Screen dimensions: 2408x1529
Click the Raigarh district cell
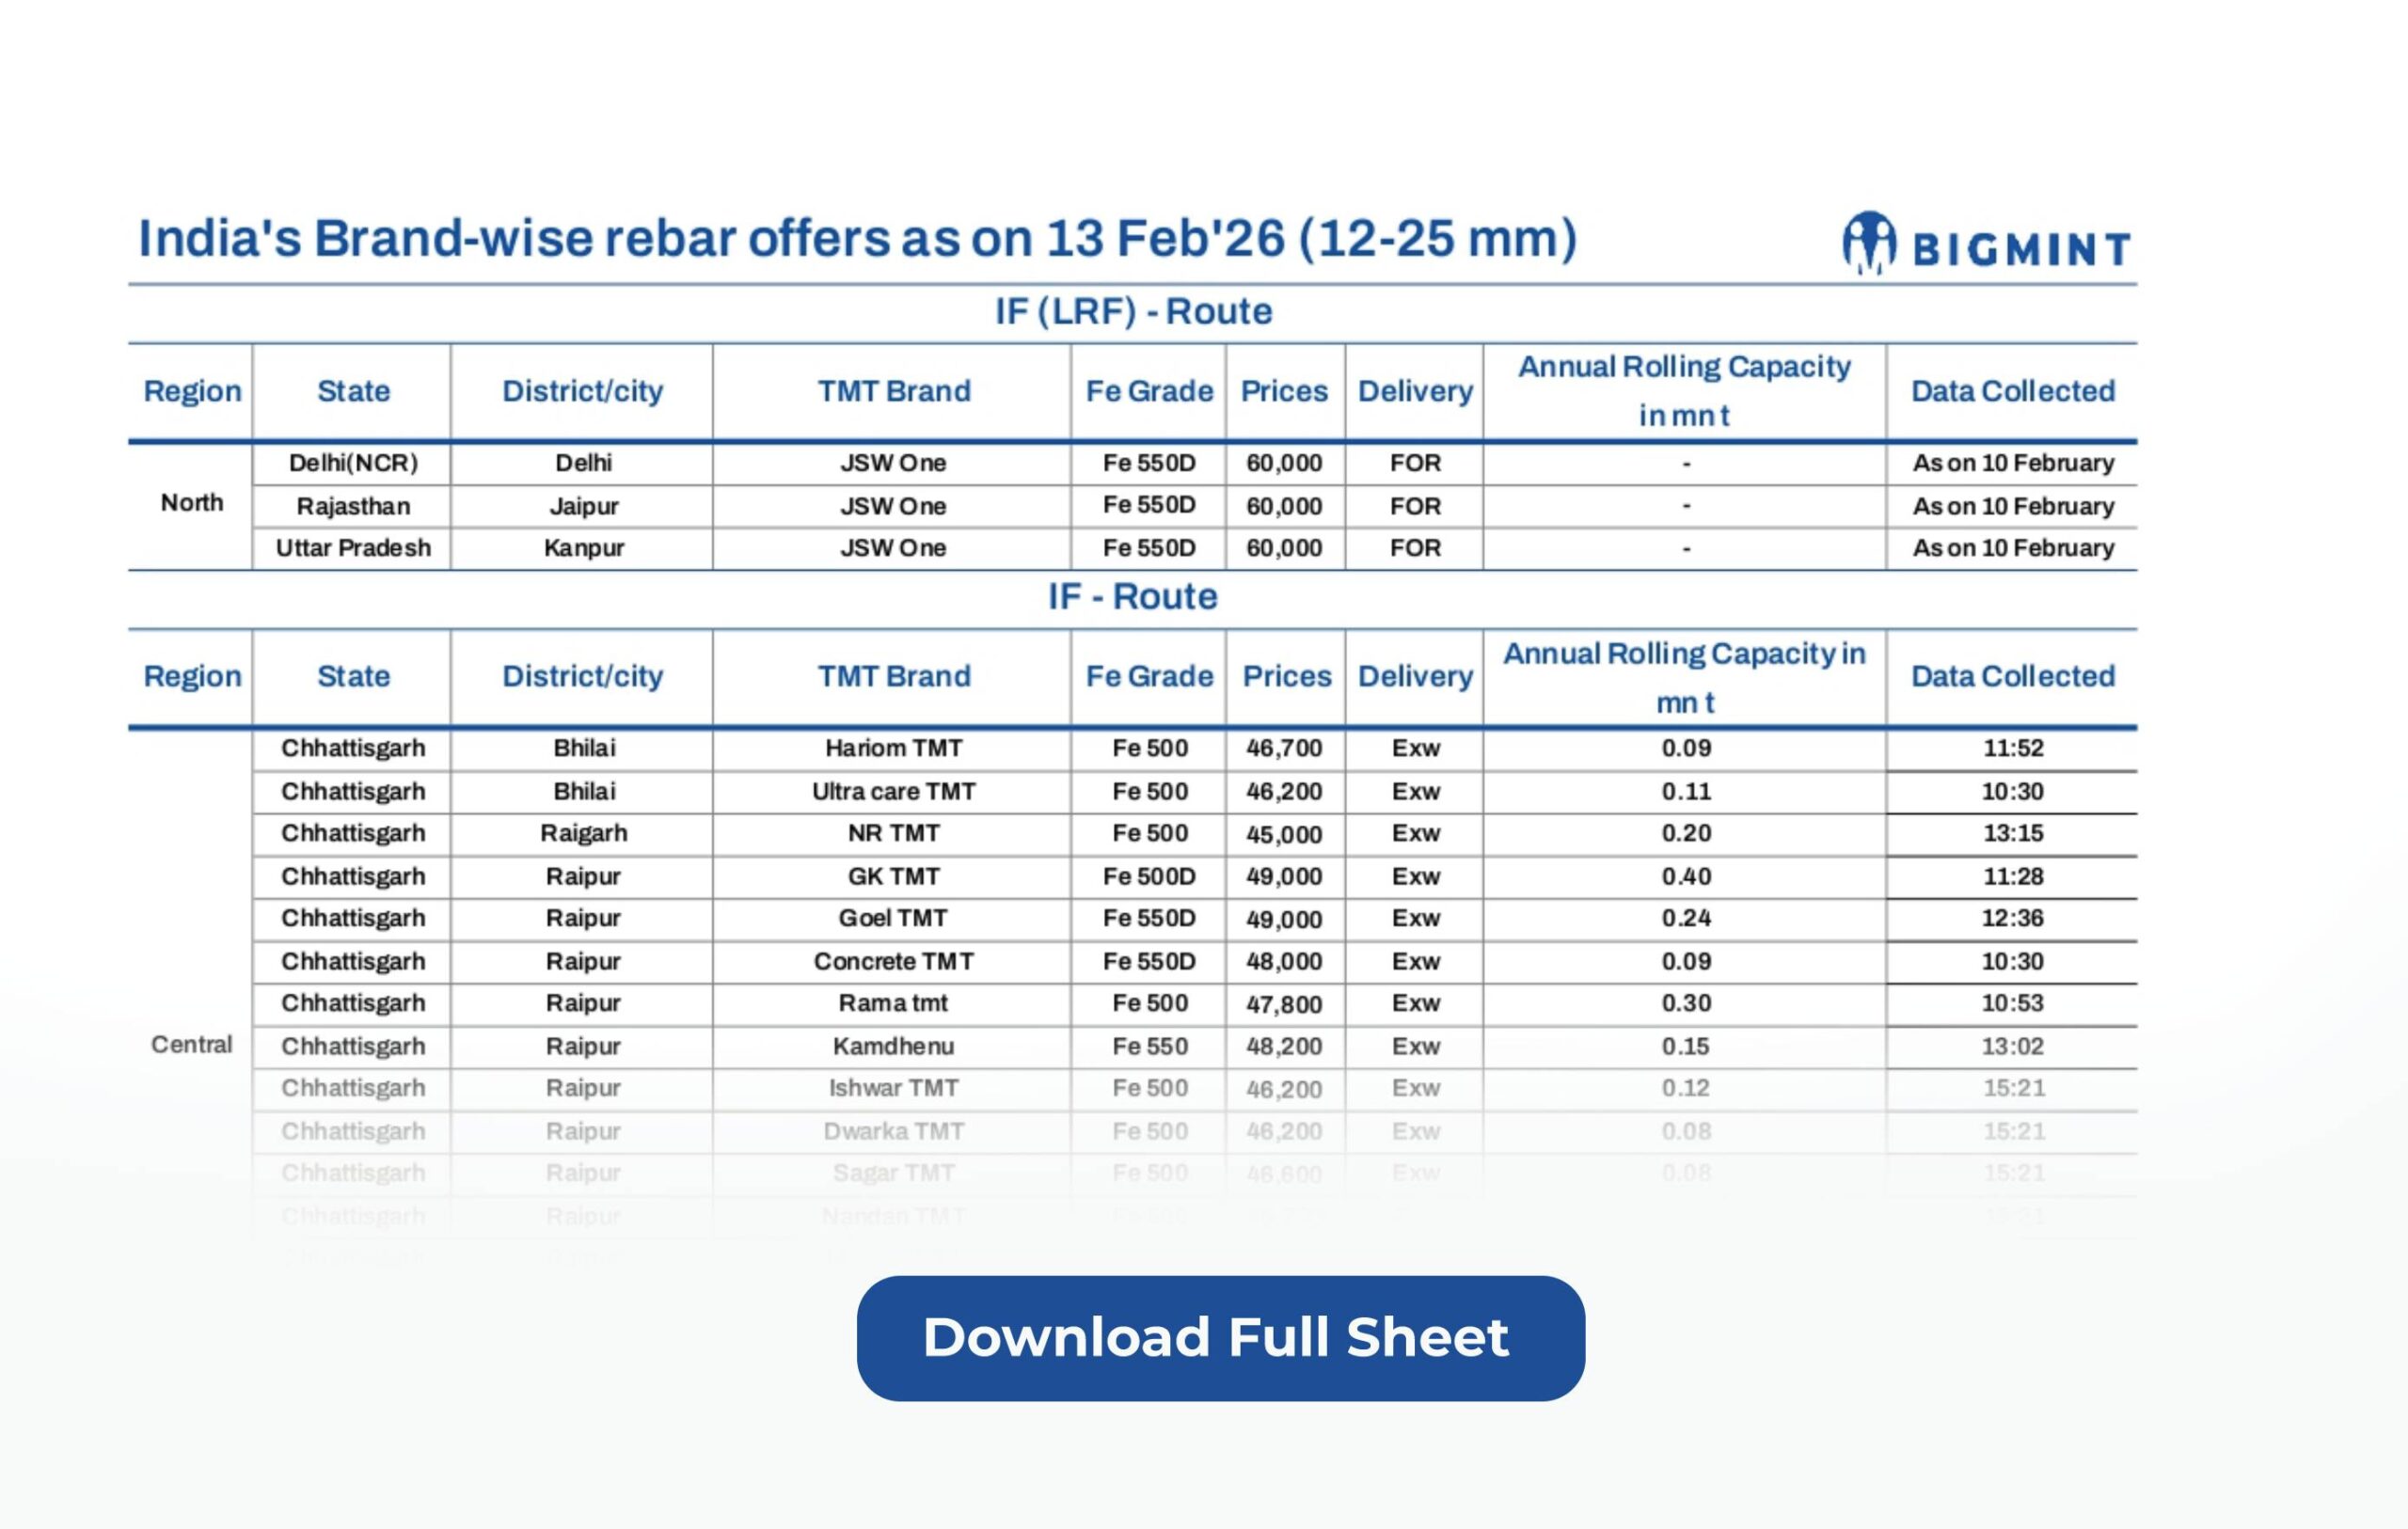click(x=583, y=833)
